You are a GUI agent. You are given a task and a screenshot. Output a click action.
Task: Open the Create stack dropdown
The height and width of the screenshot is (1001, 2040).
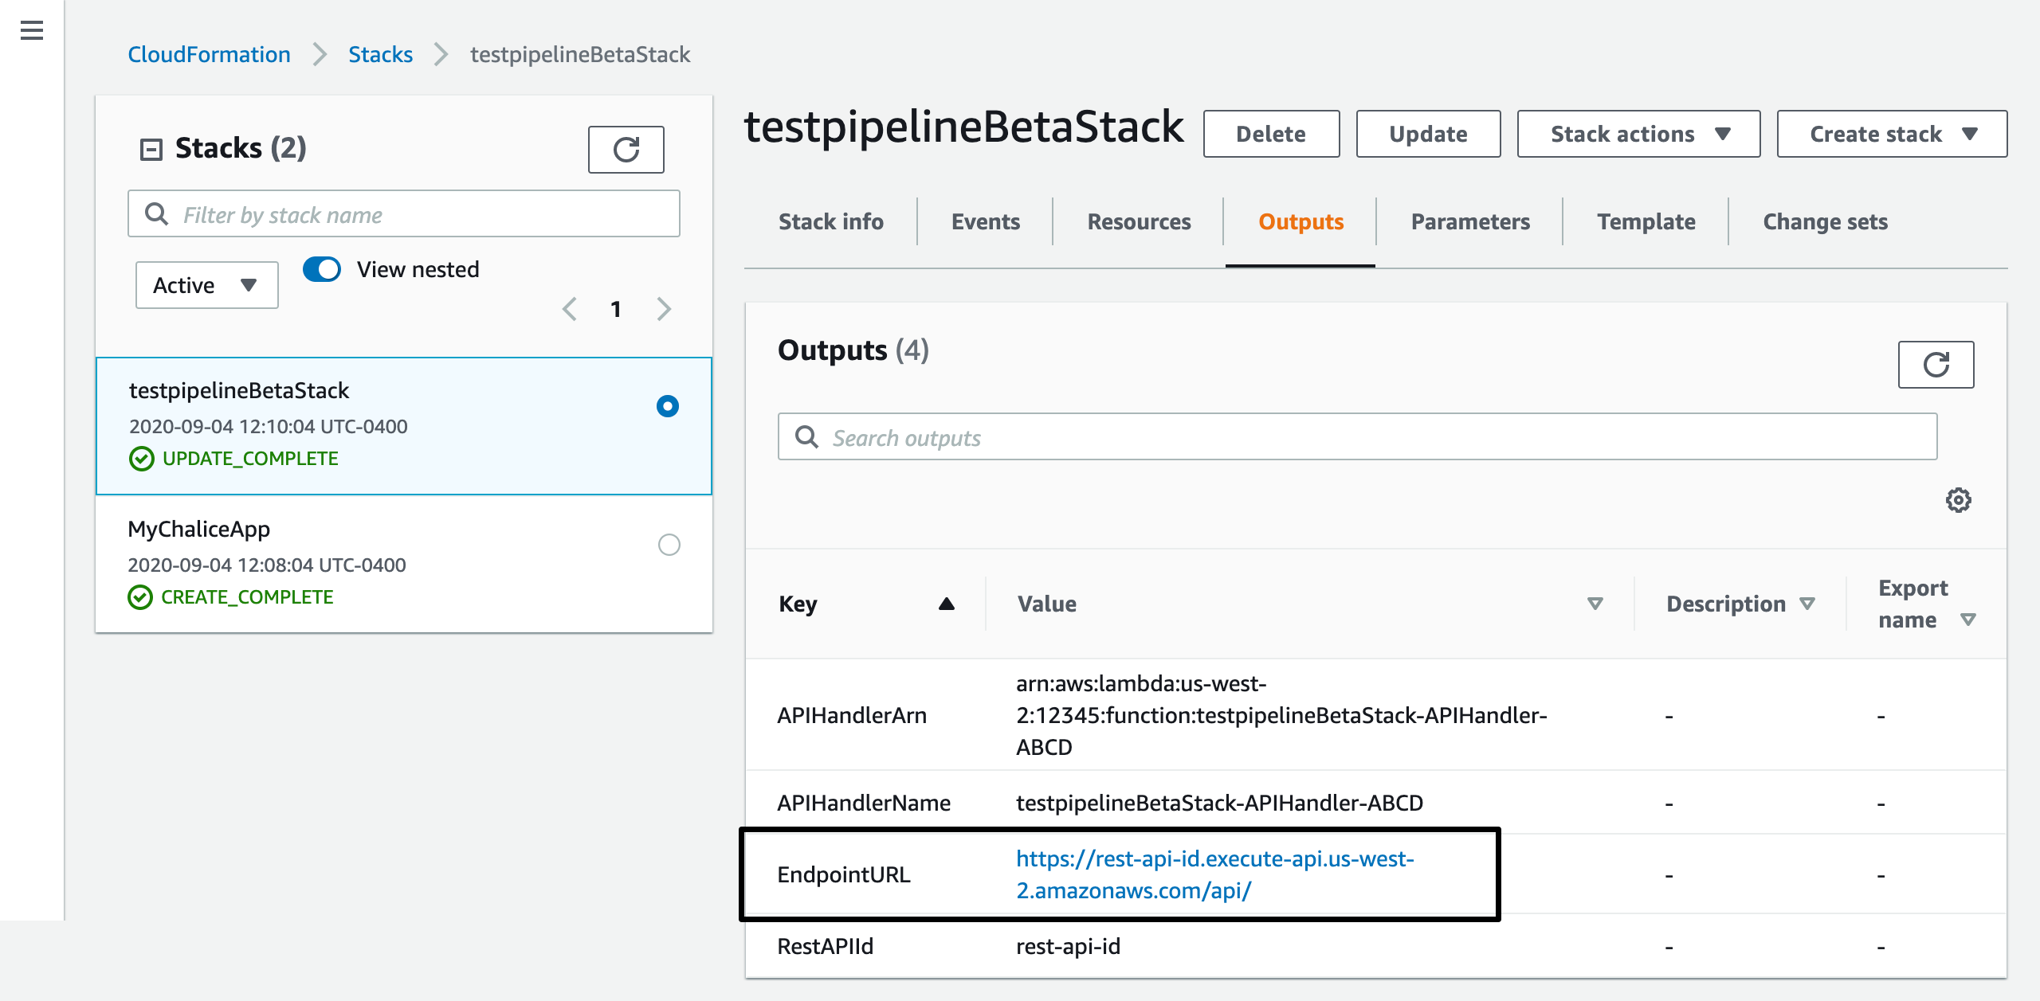tap(1891, 134)
